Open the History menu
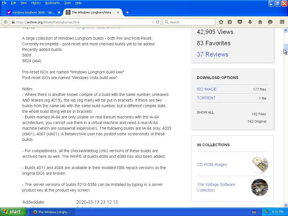This screenshot has width=288, height=216. click(x=36, y=3)
